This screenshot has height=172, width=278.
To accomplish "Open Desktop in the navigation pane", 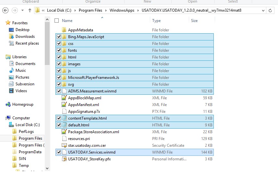I will 22,30.
